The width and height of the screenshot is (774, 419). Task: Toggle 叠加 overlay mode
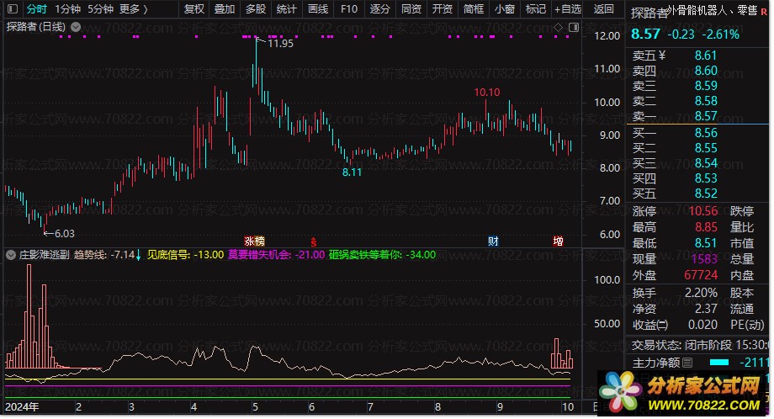pyautogui.click(x=225, y=9)
